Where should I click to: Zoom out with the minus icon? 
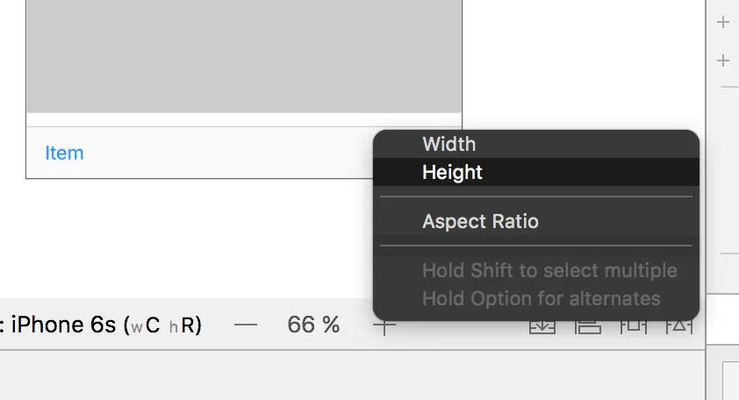(x=246, y=325)
